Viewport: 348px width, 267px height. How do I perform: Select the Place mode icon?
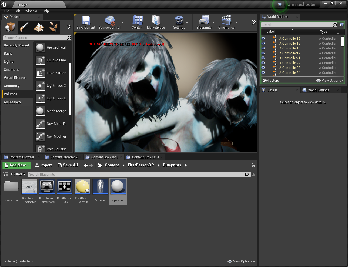click(x=10, y=27)
